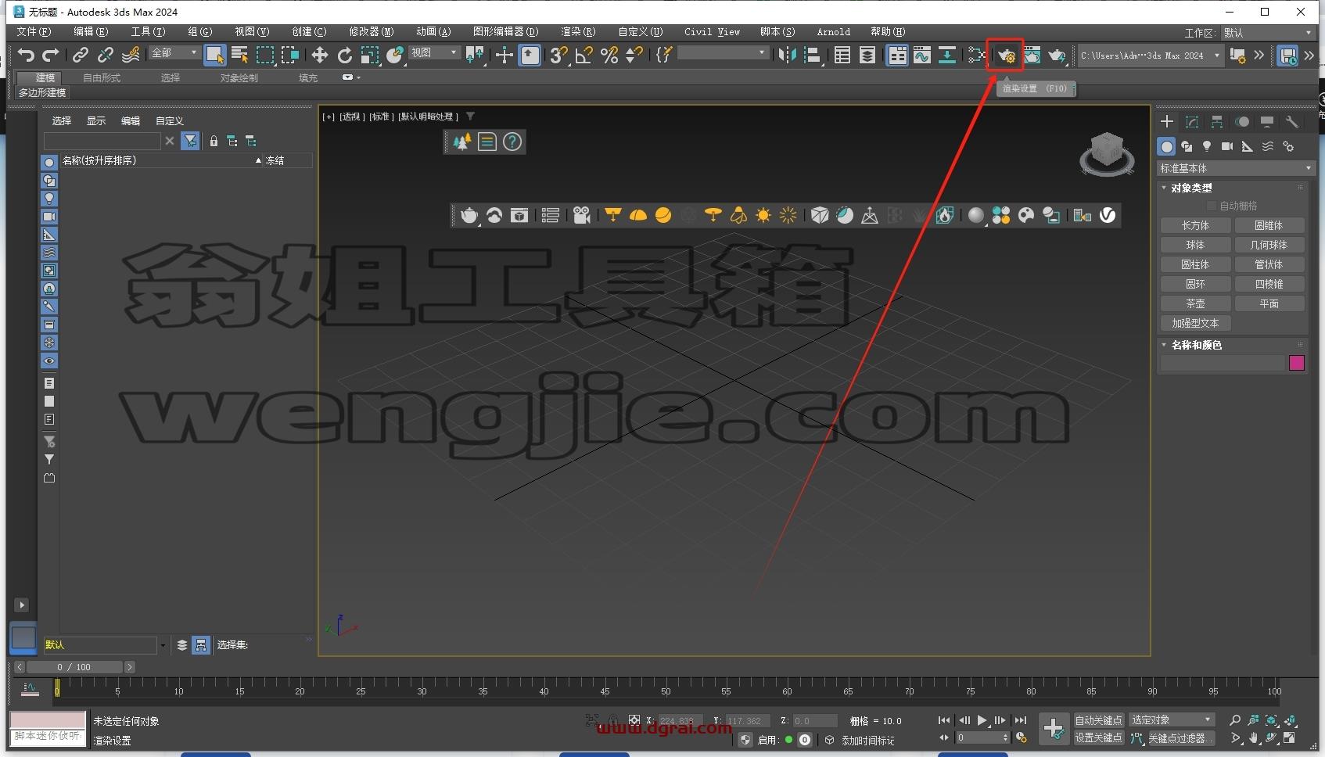Choose the Select and Move tool
The width and height of the screenshot is (1325, 757).
tap(319, 55)
